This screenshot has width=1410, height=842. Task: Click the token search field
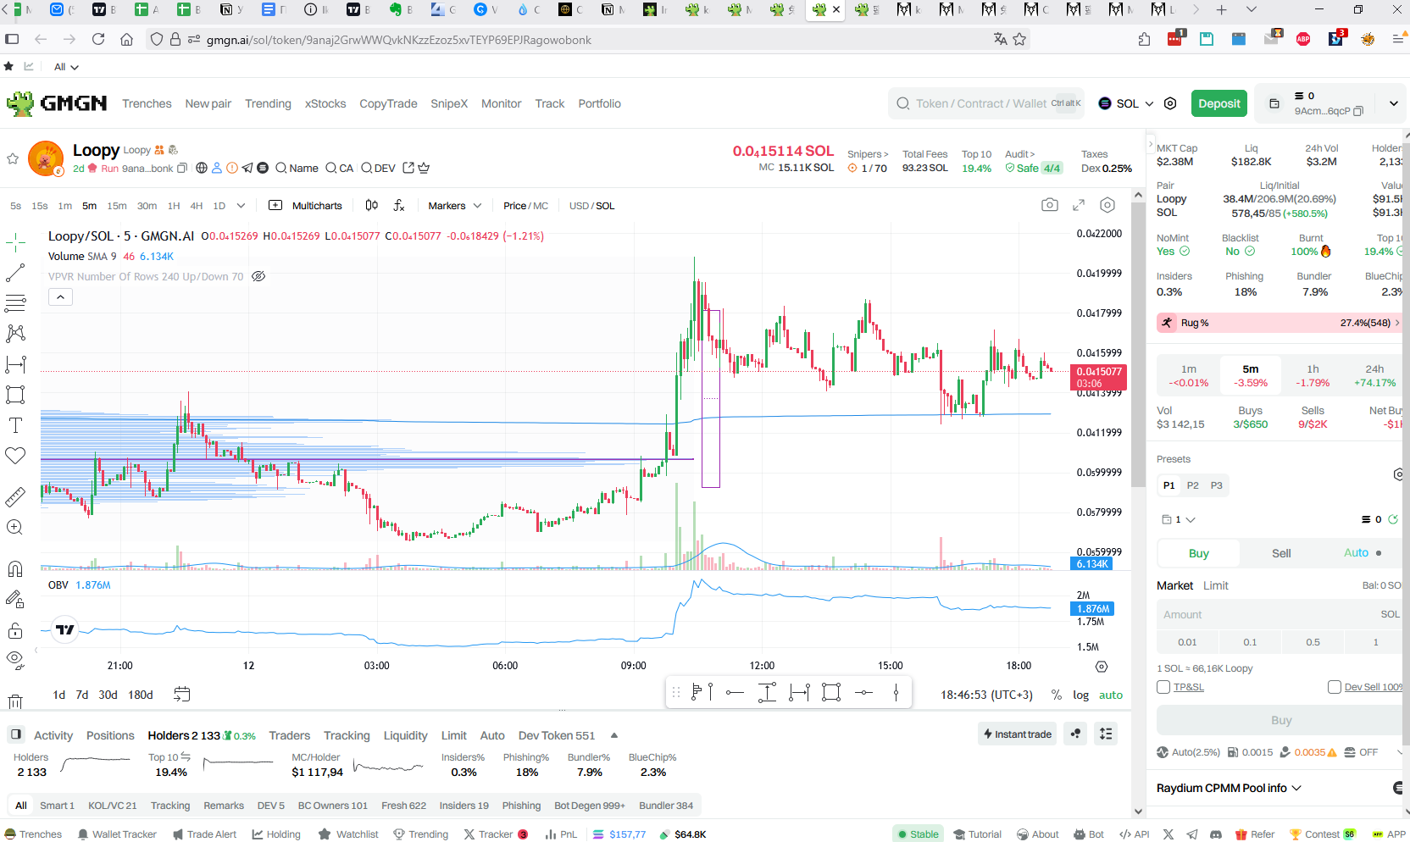click(x=986, y=103)
